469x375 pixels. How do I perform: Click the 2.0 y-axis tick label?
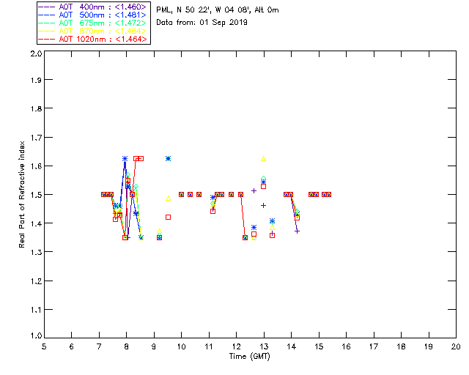pyautogui.click(x=36, y=53)
